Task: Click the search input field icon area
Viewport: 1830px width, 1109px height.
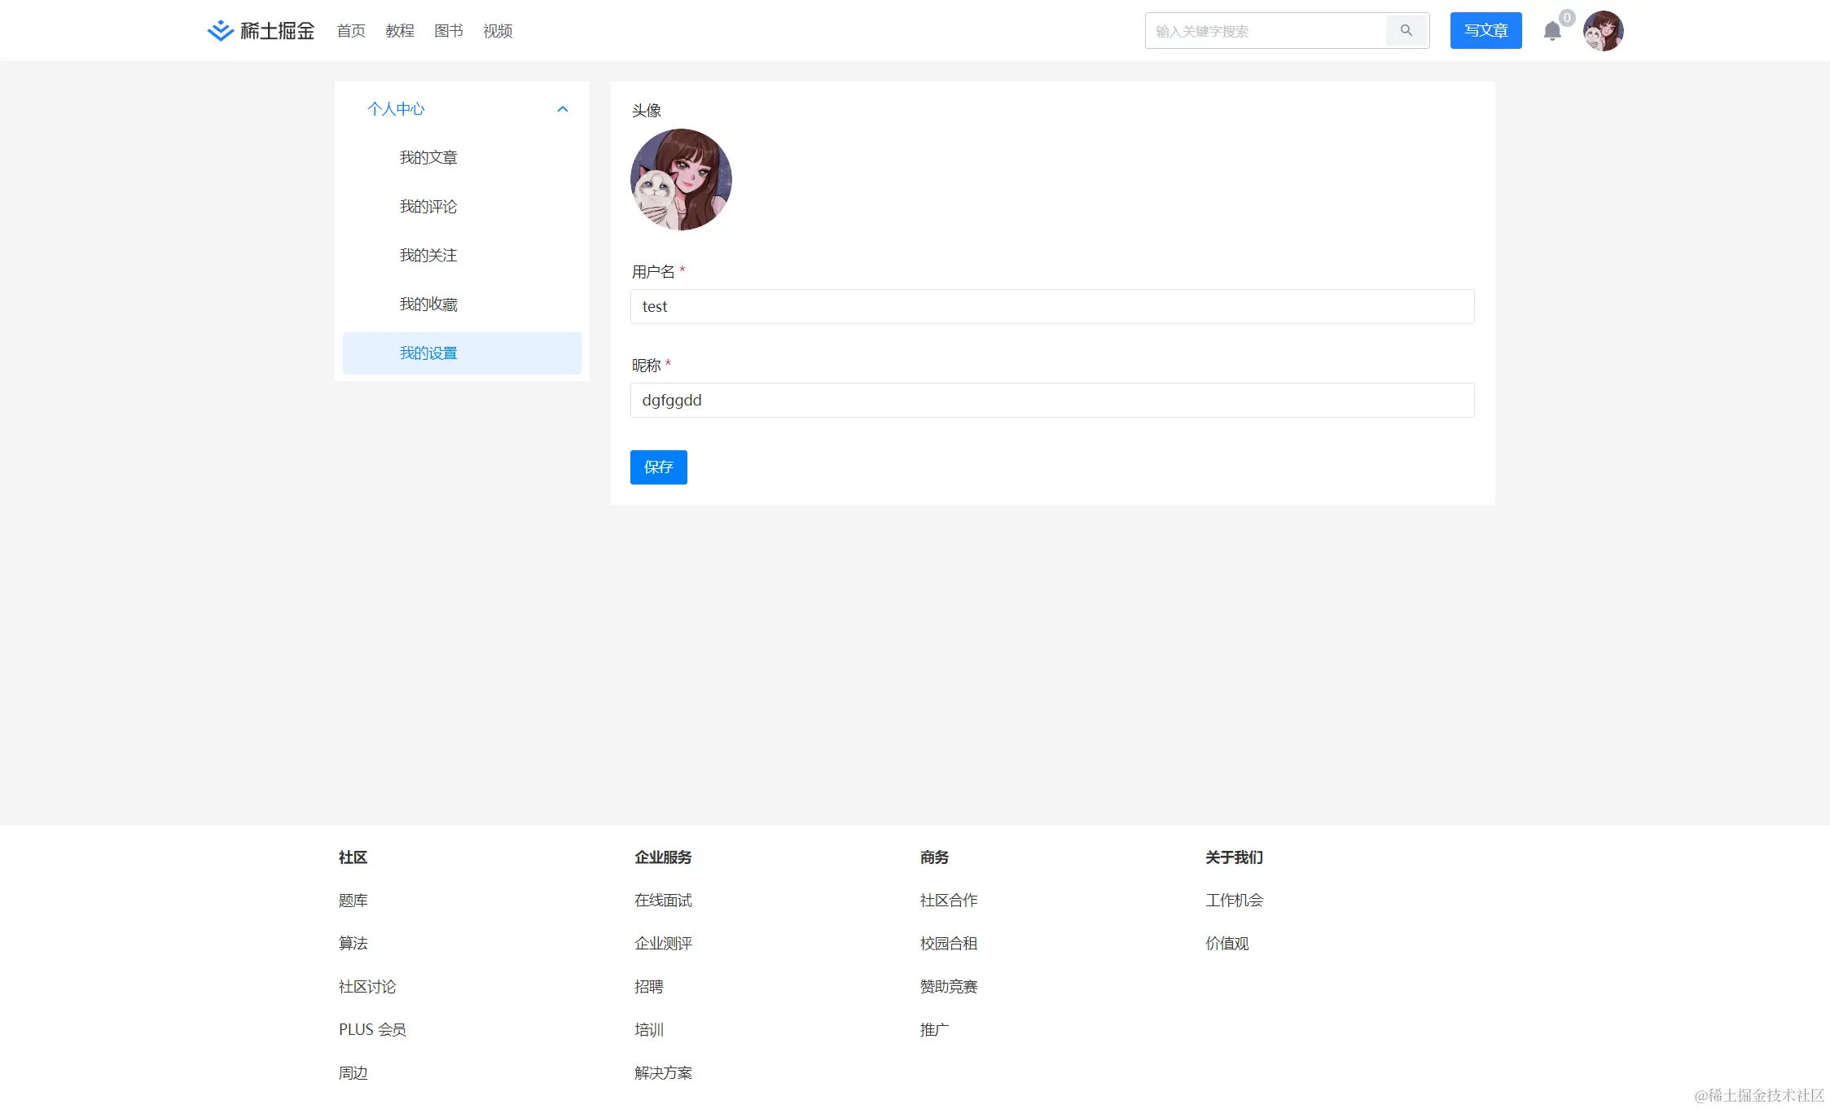Action: point(1262,30)
